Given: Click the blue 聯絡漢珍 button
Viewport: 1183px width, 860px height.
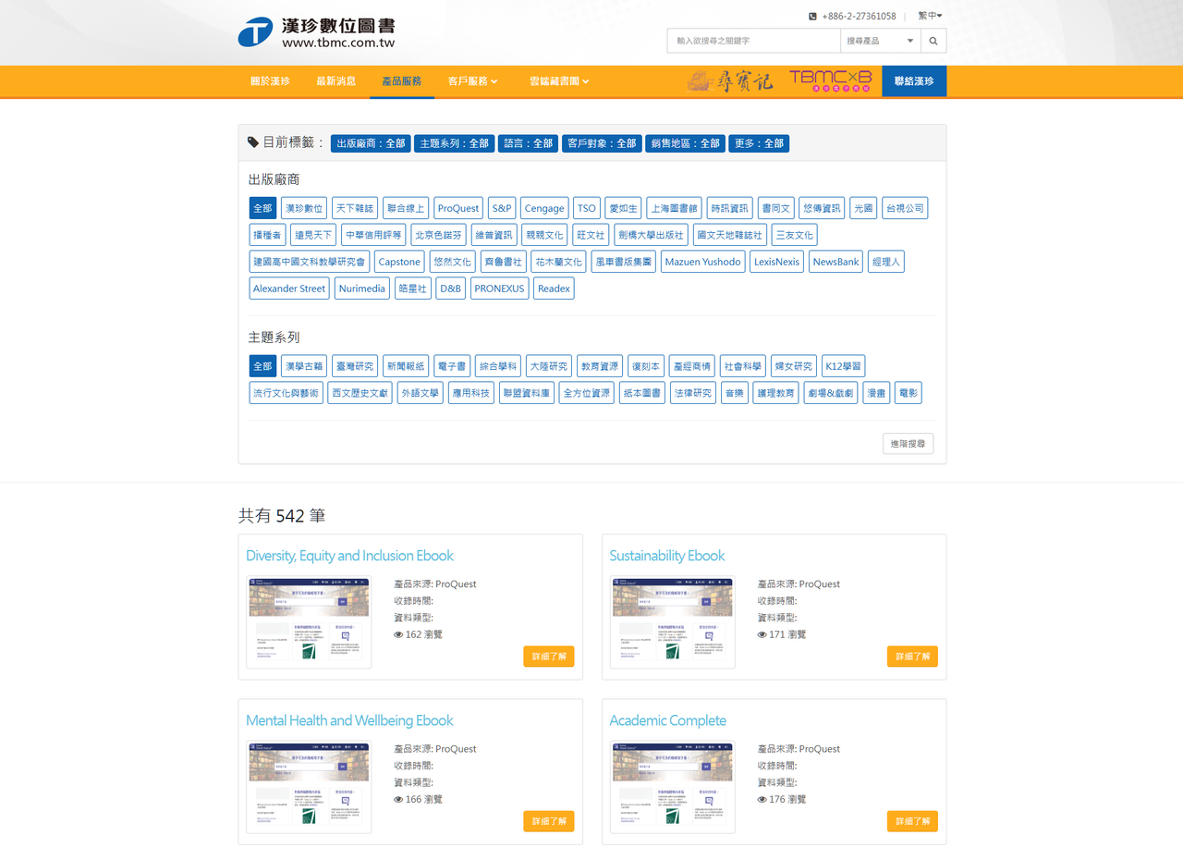Looking at the screenshot, I should (x=914, y=81).
